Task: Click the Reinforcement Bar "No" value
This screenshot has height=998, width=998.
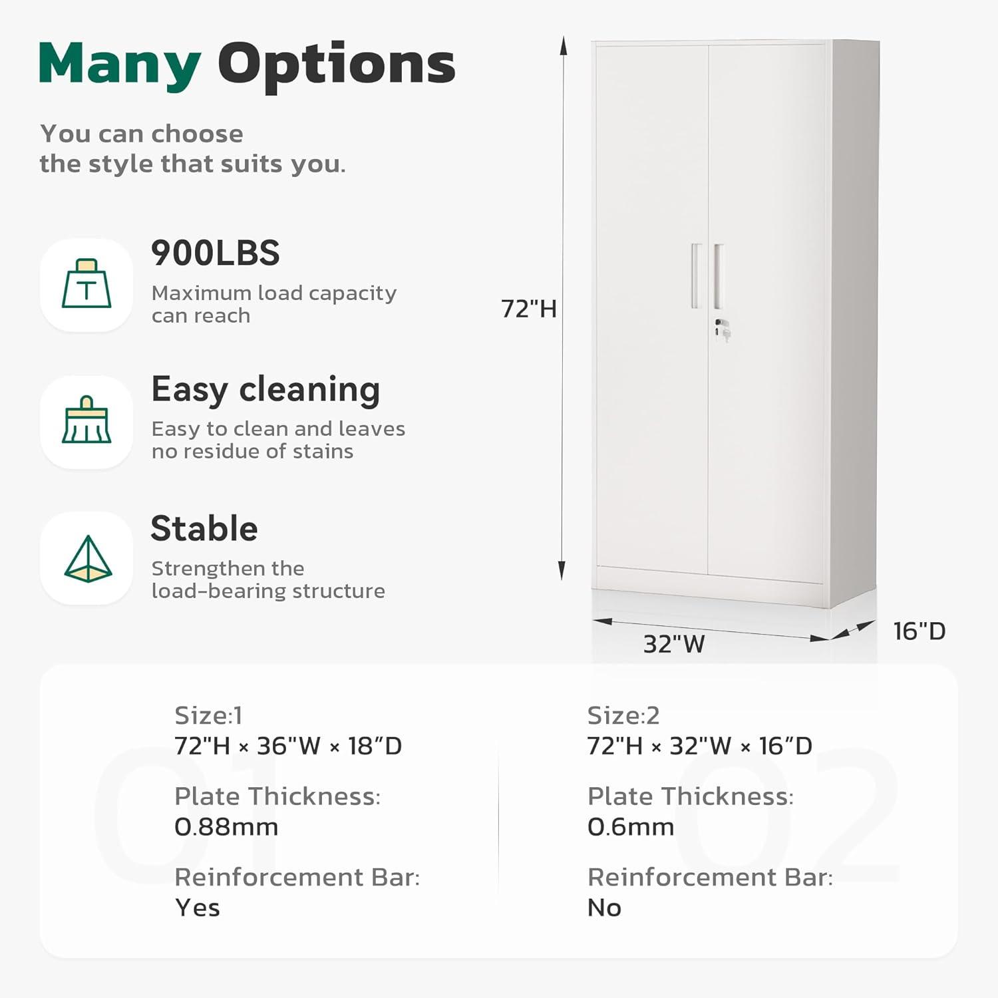Action: point(604,908)
